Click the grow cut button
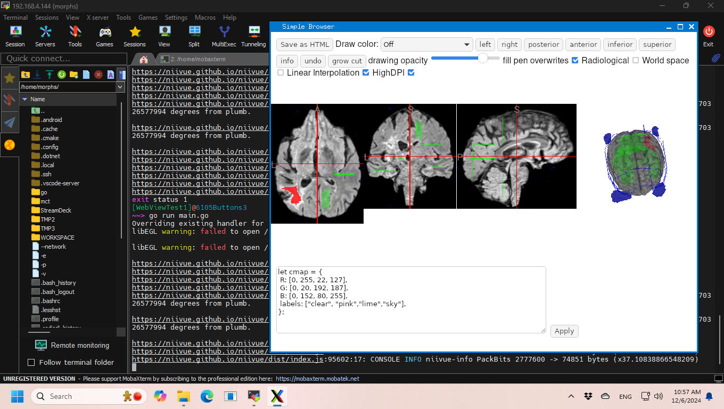724x409 pixels. [347, 61]
